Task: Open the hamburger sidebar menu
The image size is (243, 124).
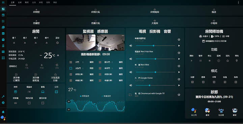Action: [3, 2]
